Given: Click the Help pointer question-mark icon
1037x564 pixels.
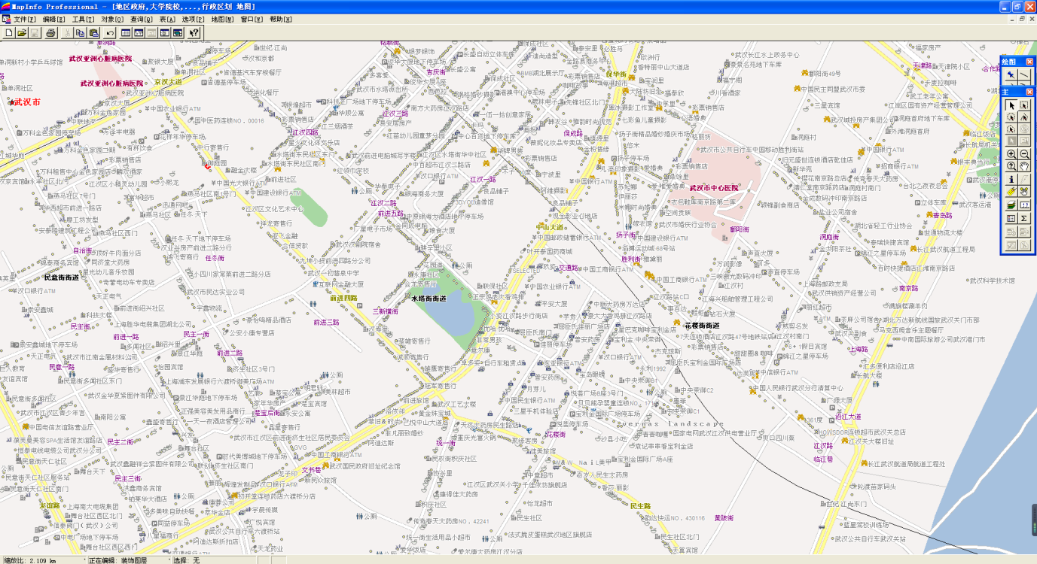Looking at the screenshot, I should (194, 32).
